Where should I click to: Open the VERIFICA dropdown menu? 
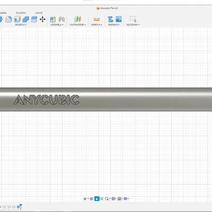coord(96,25)
